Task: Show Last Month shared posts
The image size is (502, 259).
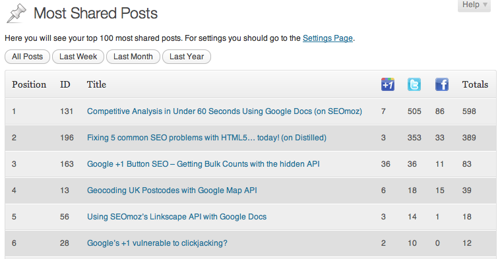Action: click(x=133, y=57)
